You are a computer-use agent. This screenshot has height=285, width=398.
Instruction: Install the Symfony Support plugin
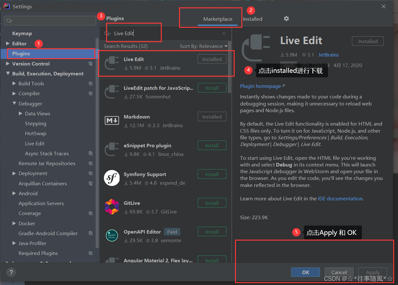point(212,174)
